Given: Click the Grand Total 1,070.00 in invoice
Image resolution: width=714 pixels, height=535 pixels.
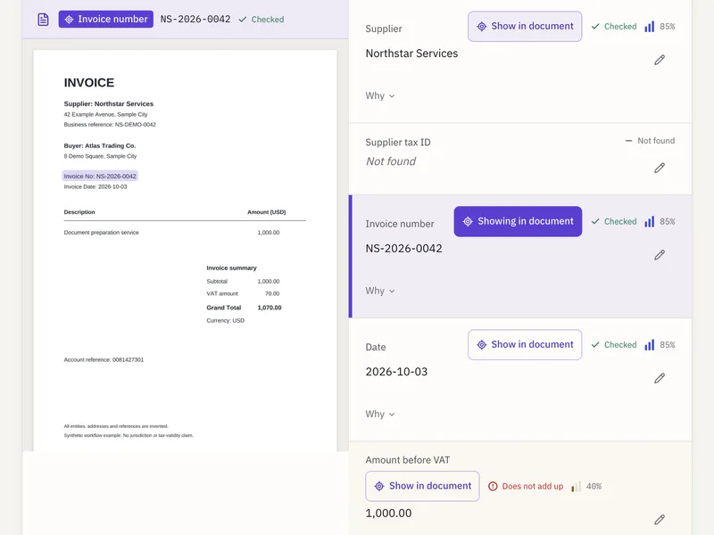Looking at the screenshot, I should click(x=244, y=308).
